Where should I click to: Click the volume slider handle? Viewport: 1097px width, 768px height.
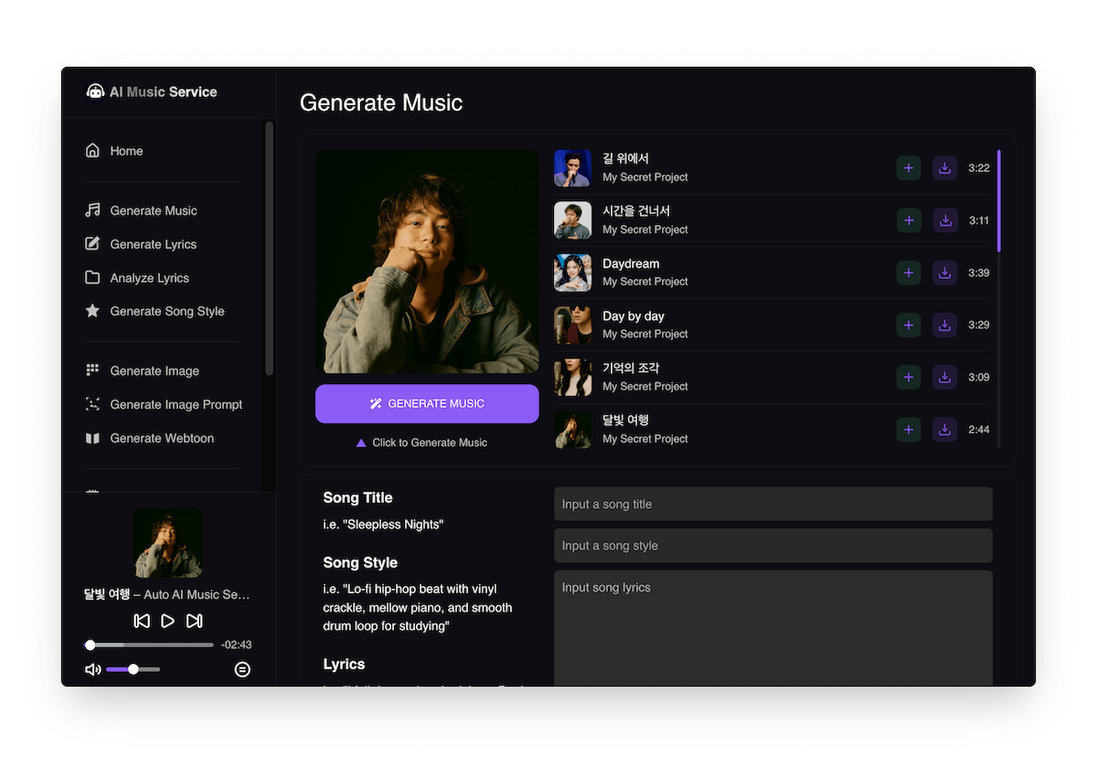(133, 669)
